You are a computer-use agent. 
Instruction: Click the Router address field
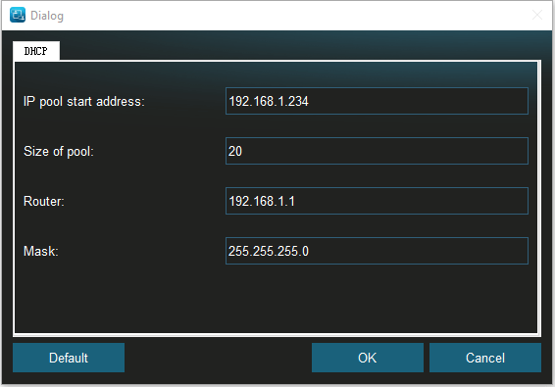click(377, 201)
